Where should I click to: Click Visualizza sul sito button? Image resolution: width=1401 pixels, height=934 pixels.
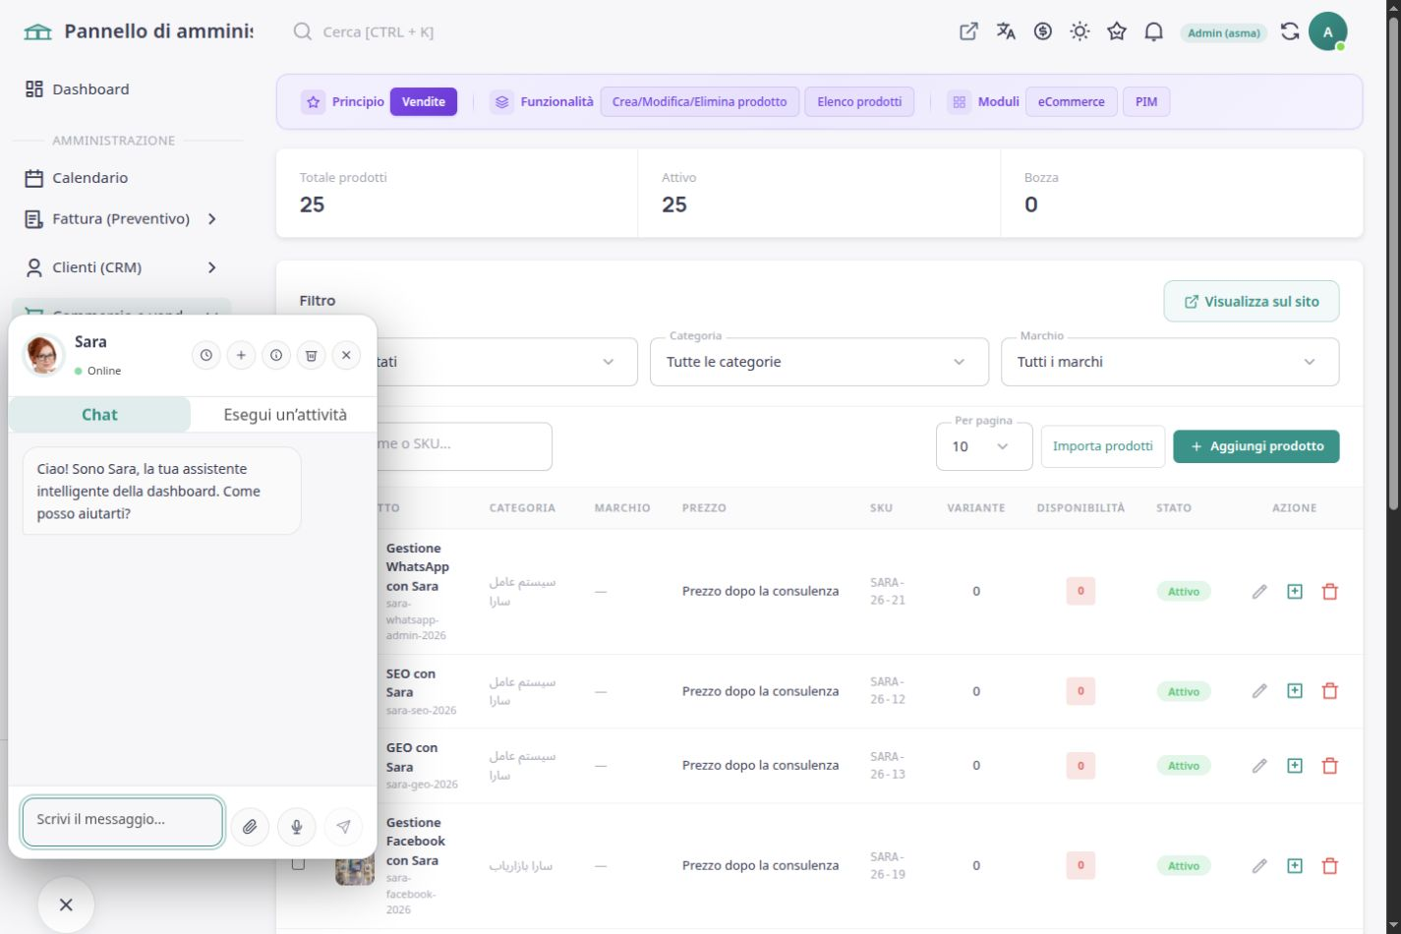pos(1252,302)
